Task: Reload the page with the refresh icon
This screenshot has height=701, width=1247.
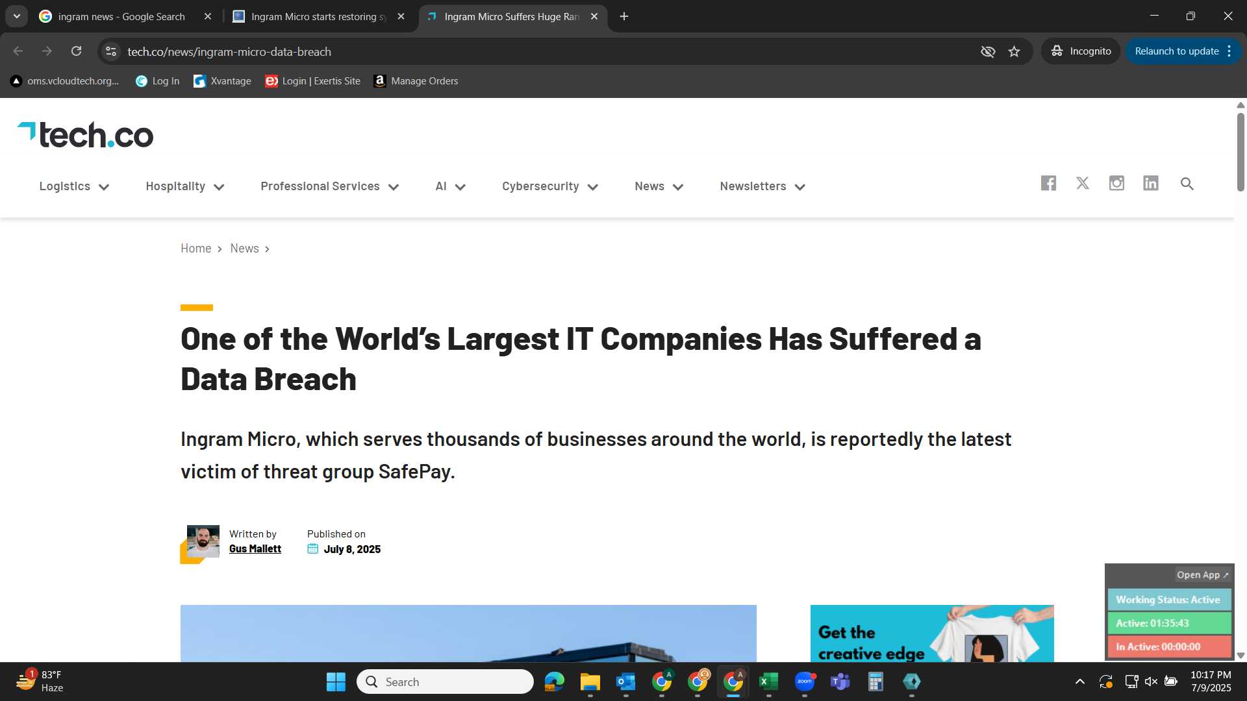Action: [x=77, y=51]
